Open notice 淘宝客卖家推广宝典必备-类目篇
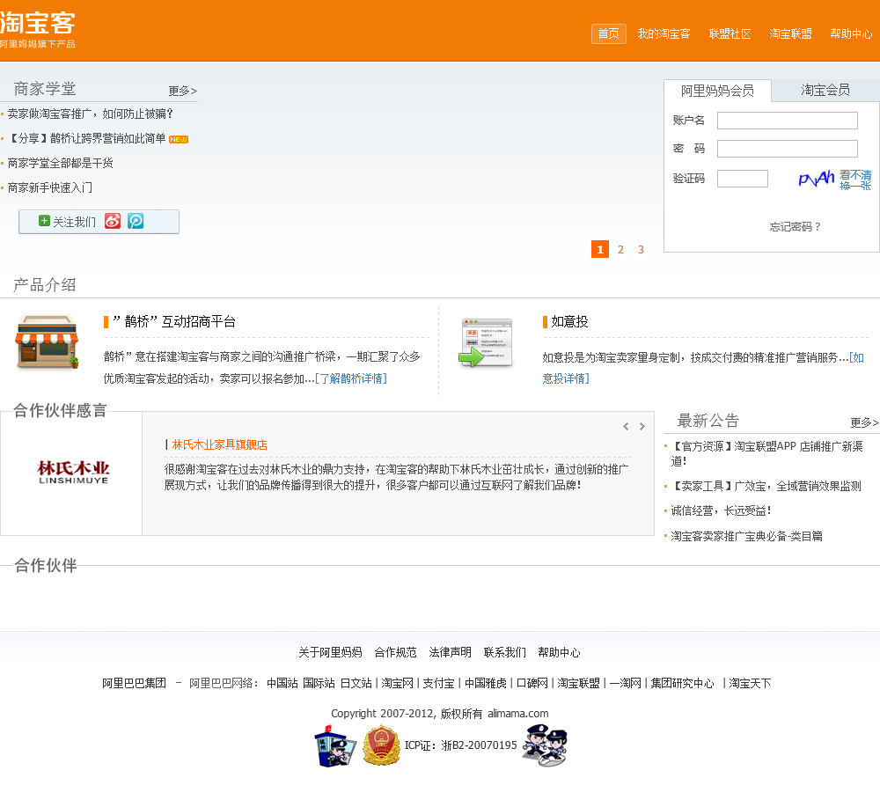This screenshot has height=800, width=880. [x=747, y=536]
